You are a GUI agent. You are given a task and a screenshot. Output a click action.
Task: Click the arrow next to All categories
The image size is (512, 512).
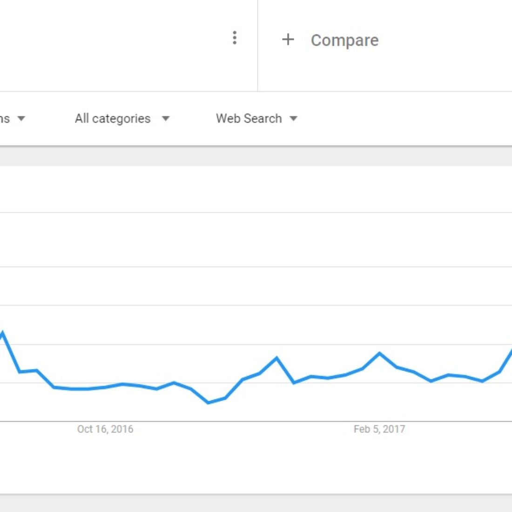click(166, 119)
